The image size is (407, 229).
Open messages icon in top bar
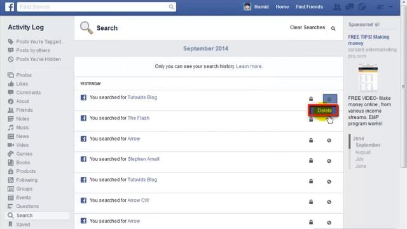(x=349, y=7)
